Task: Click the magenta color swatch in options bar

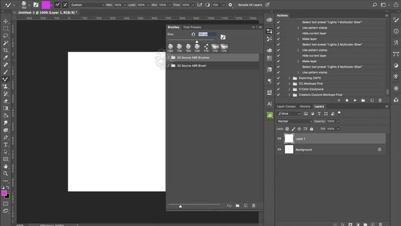Action: 46,5
